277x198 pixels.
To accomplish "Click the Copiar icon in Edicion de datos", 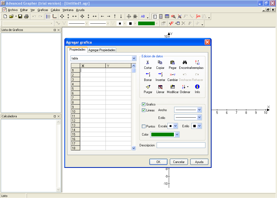I will pyautogui.click(x=160, y=62).
